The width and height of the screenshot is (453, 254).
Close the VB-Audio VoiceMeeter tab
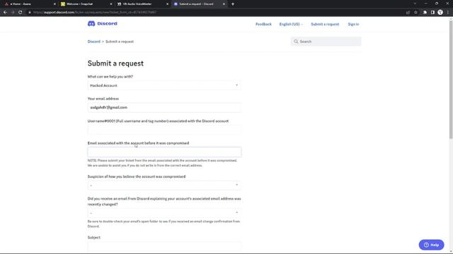[x=167, y=4]
